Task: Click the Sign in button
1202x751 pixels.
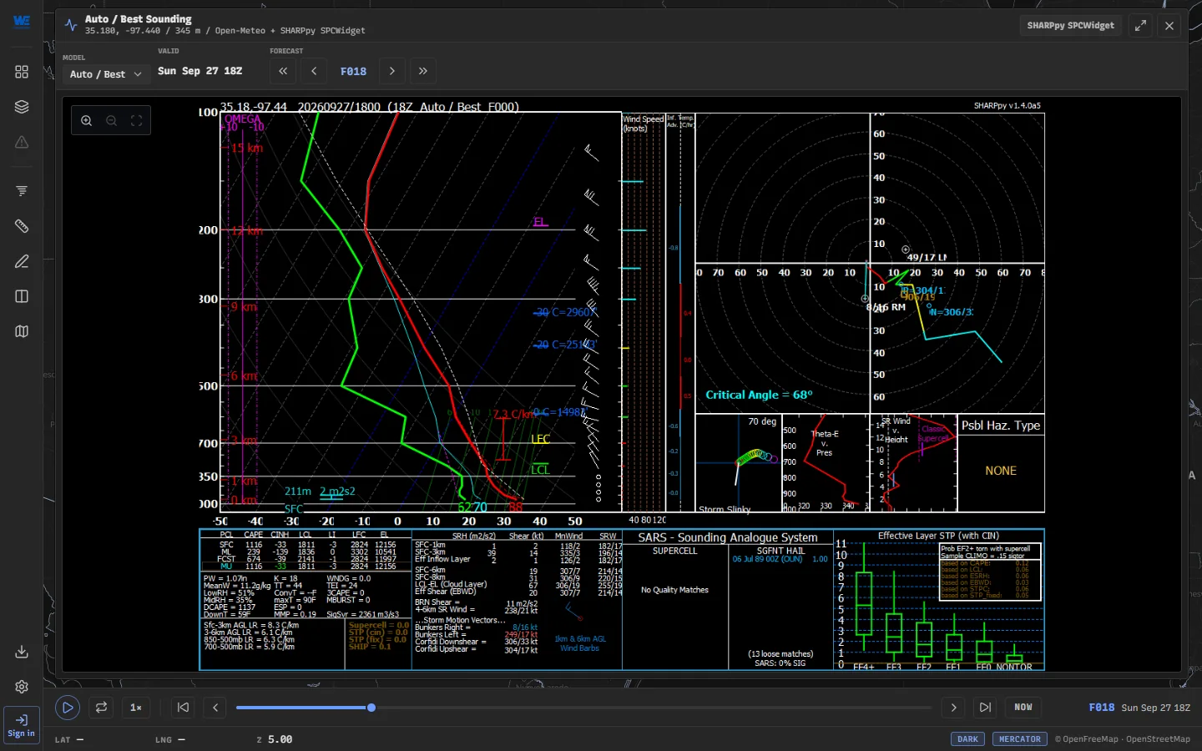Action: click(22, 725)
